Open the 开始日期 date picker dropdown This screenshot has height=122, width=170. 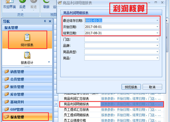(157, 27)
